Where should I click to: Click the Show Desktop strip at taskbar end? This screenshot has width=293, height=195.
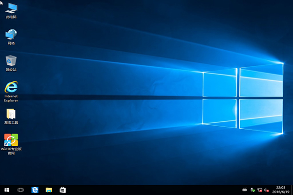[292, 190]
